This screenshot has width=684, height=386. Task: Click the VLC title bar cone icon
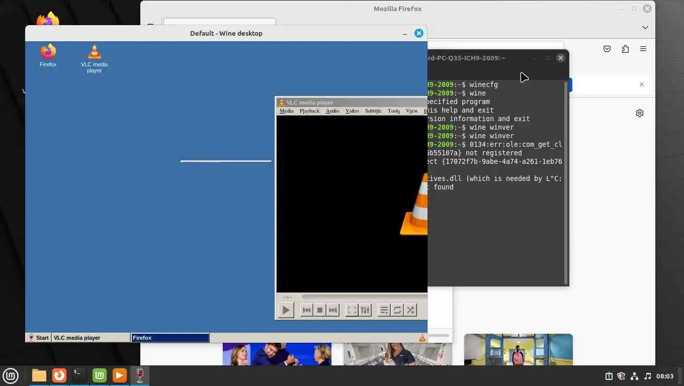pos(282,103)
